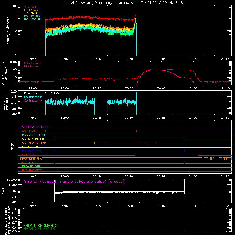This screenshot has height=235, width=235.
Task: Click the ECLIPSE_FLAG label
Action: [x=32, y=151]
